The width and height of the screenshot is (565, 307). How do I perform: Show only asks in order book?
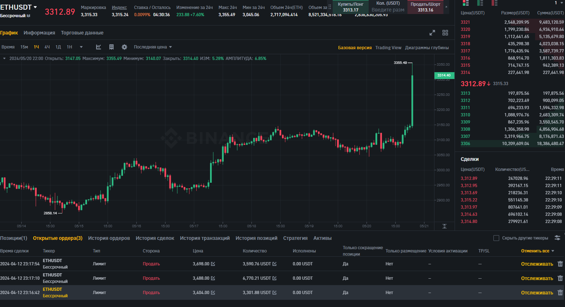point(495,3)
